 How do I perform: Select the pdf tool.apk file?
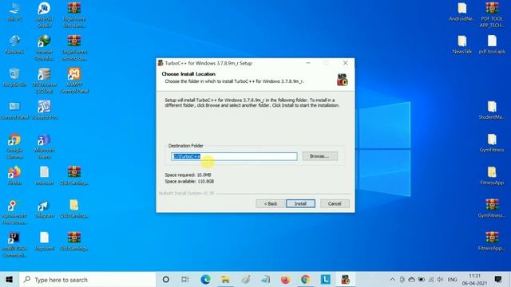(x=492, y=45)
